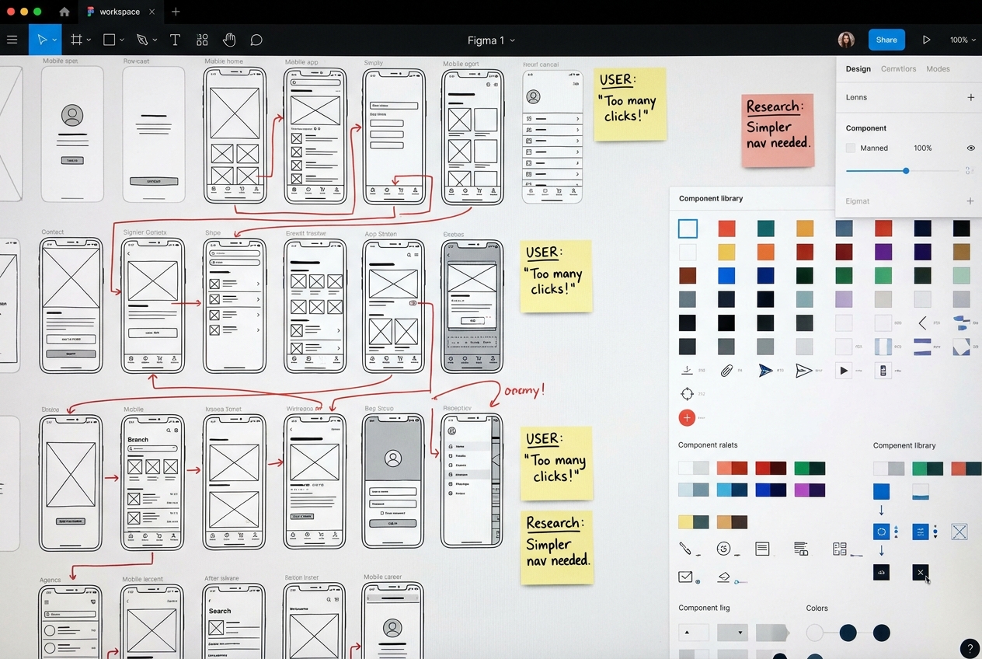Select the Branch wireframe screen
The image size is (982, 659).
153,483
